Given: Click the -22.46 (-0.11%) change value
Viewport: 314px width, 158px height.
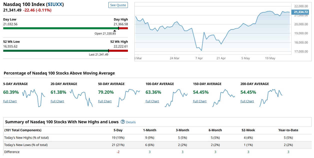Looking at the screenshot, I should (x=37, y=10).
